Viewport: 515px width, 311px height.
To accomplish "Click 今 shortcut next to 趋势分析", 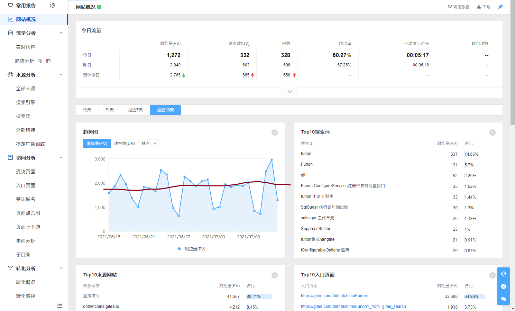I will coord(40,61).
